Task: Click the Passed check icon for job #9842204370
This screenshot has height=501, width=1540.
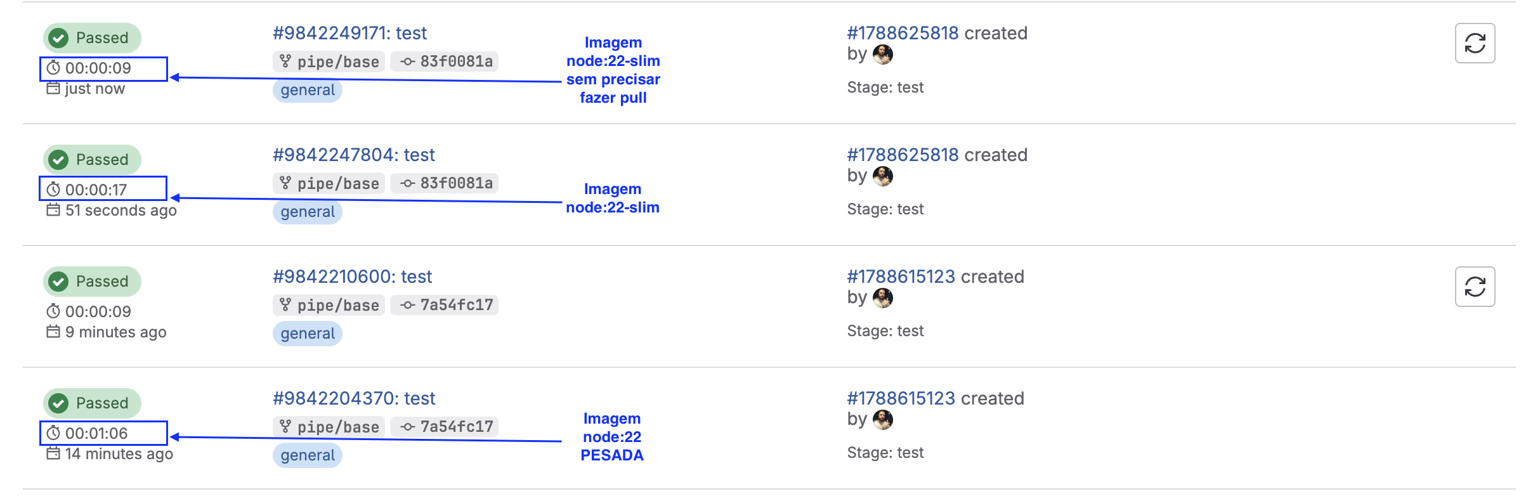Action: pyautogui.click(x=59, y=403)
